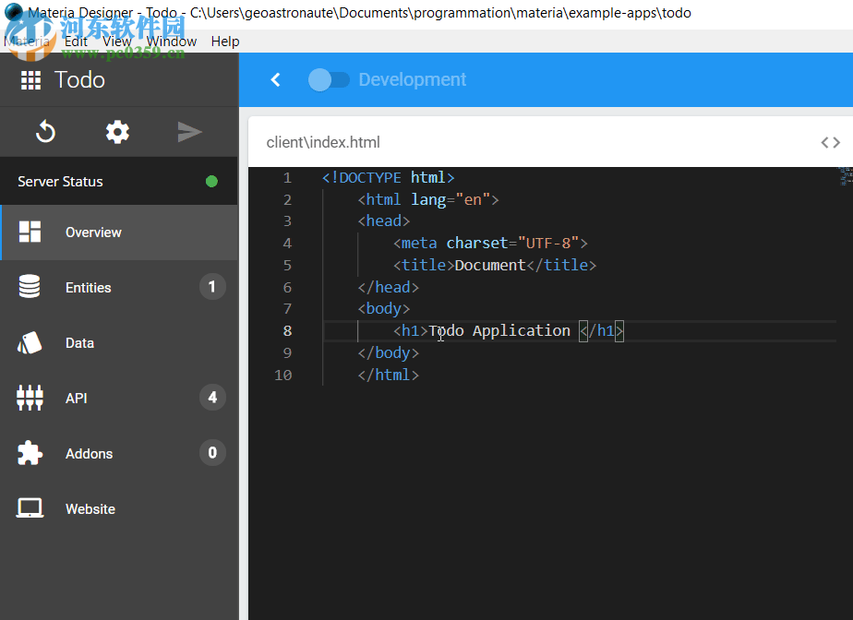
Task: Click the Entities count badge
Action: [x=212, y=287]
